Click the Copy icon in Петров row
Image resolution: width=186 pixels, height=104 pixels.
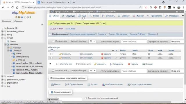click(81, 54)
